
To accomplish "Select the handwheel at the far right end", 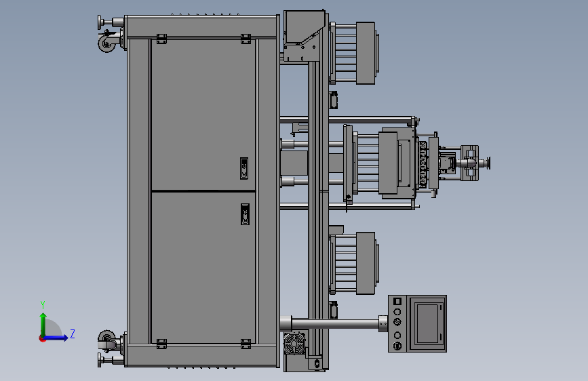I will point(488,163).
